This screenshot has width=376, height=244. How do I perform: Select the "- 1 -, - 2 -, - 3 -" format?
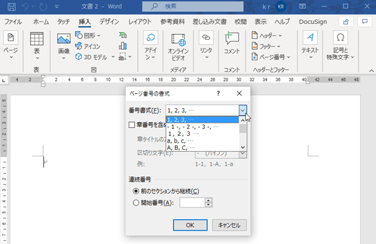point(202,127)
